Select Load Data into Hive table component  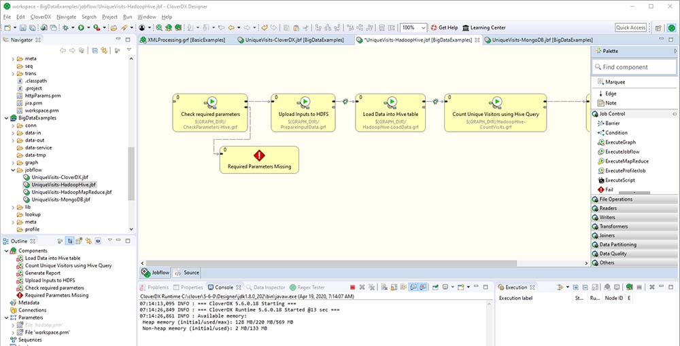point(390,113)
